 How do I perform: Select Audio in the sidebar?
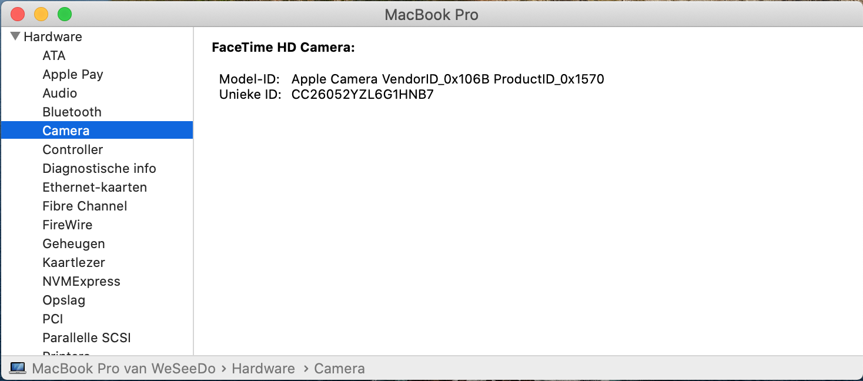pos(60,93)
